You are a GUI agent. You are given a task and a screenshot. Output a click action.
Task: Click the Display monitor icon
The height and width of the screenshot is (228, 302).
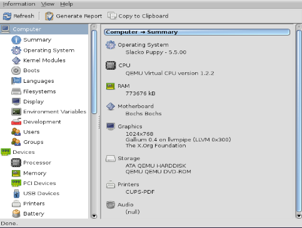pos(16,102)
